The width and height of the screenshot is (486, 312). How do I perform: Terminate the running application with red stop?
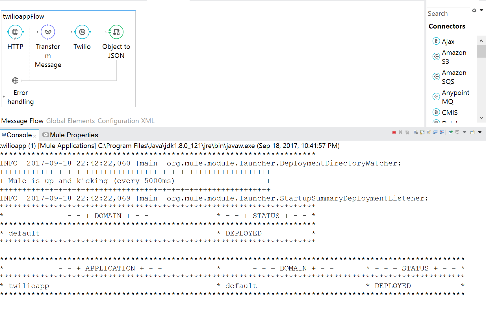(394, 132)
